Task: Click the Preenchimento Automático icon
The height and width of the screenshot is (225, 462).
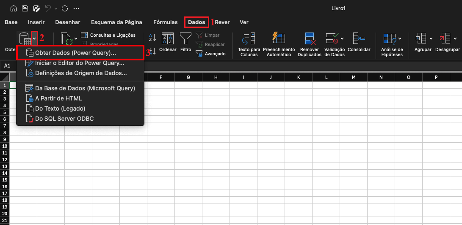Action: coord(279,39)
